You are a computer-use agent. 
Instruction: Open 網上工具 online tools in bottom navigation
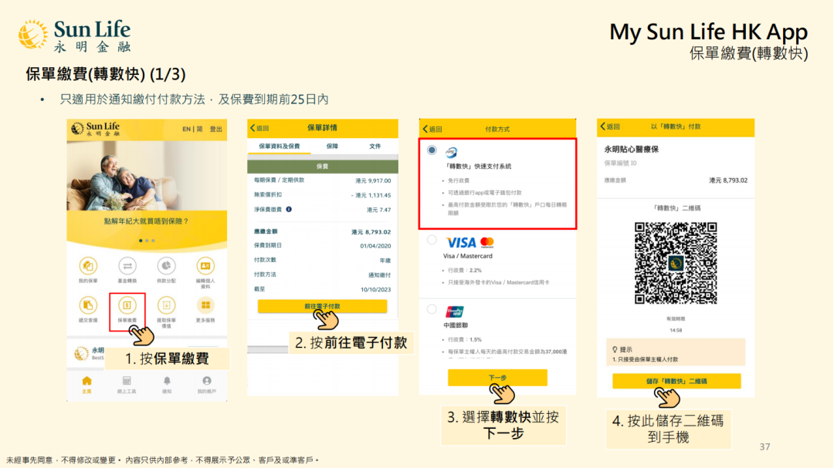[127, 385]
